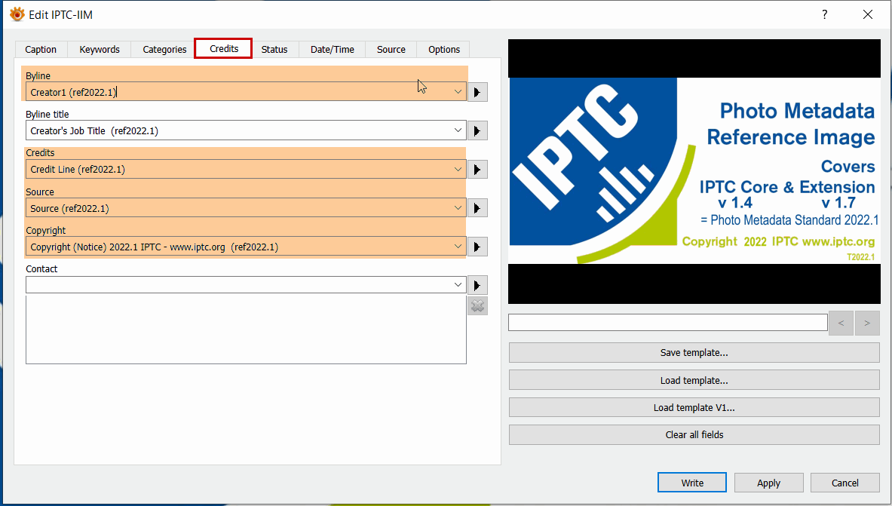Click the XnView app icon in title bar
The image size is (892, 506).
click(x=17, y=14)
